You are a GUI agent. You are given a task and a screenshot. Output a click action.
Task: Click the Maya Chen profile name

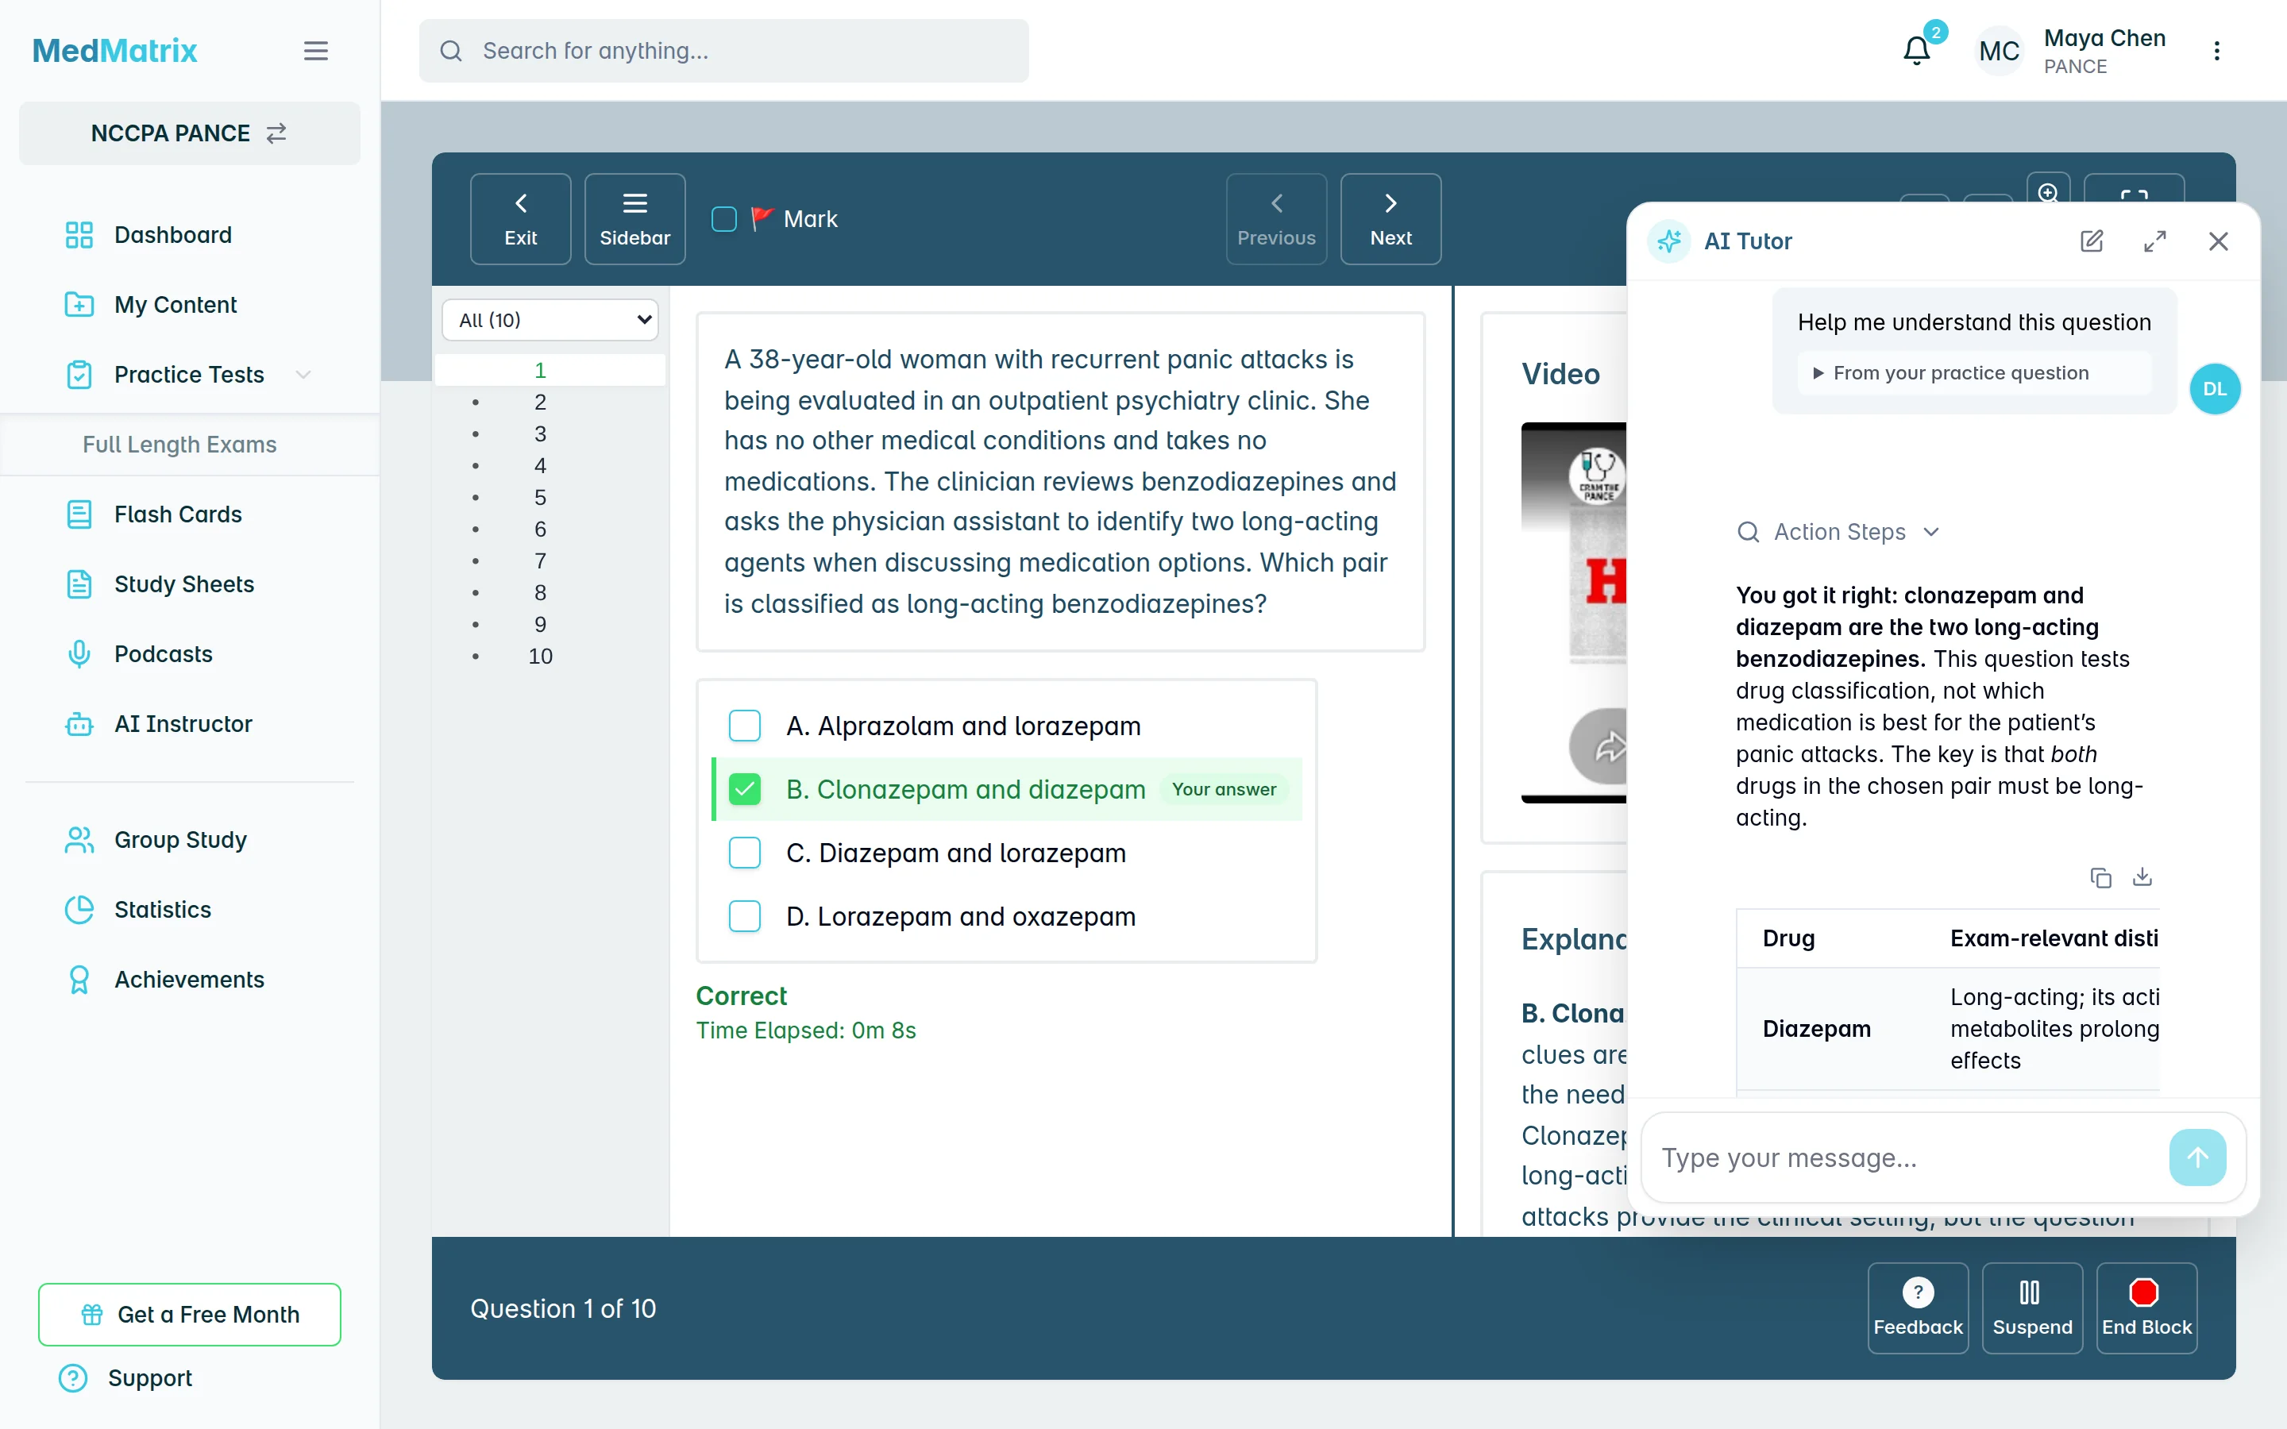(x=2104, y=39)
